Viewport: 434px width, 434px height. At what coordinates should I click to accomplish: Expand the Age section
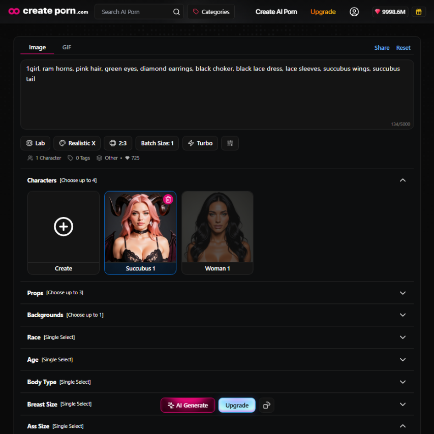click(218, 359)
